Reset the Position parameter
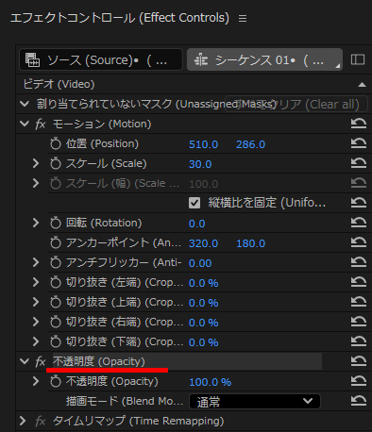Image resolution: width=372 pixels, height=432 pixels. coord(359,143)
